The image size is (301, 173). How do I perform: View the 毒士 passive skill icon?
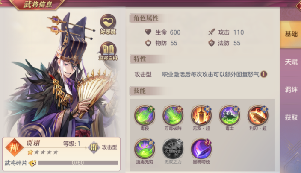230,115
